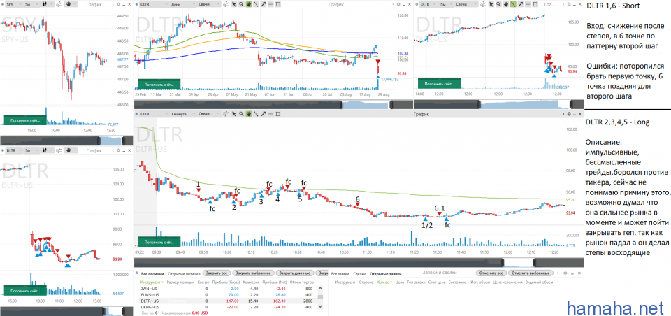The width and height of the screenshot is (671, 316).
Task: Select horizontal line tool in DLTR 1-minute chart
Action: [271, 114]
